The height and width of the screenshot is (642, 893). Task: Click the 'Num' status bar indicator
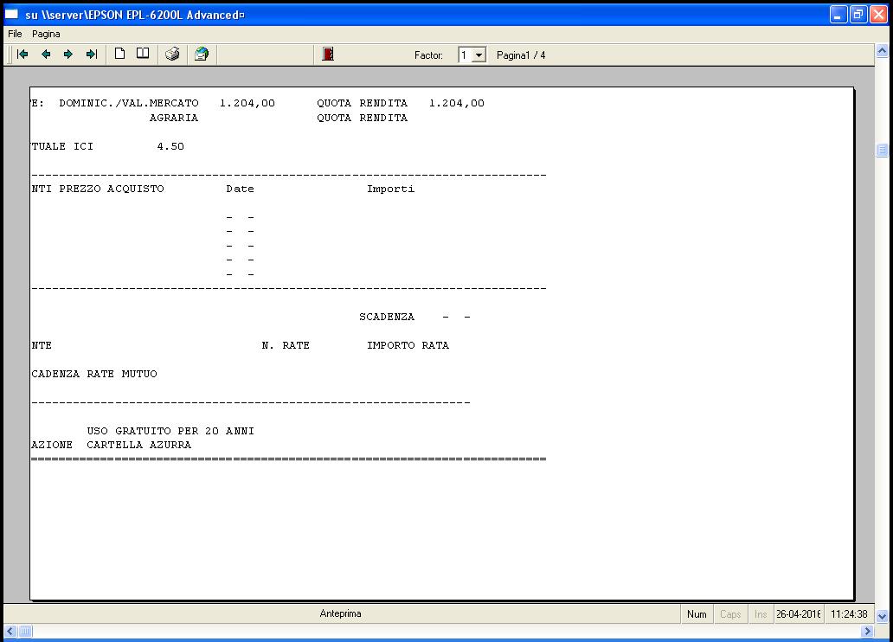point(697,614)
